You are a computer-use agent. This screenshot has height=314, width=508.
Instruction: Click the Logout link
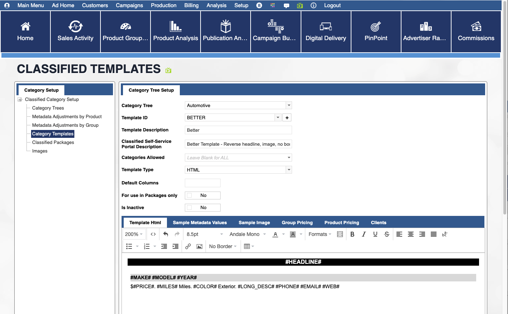click(332, 5)
